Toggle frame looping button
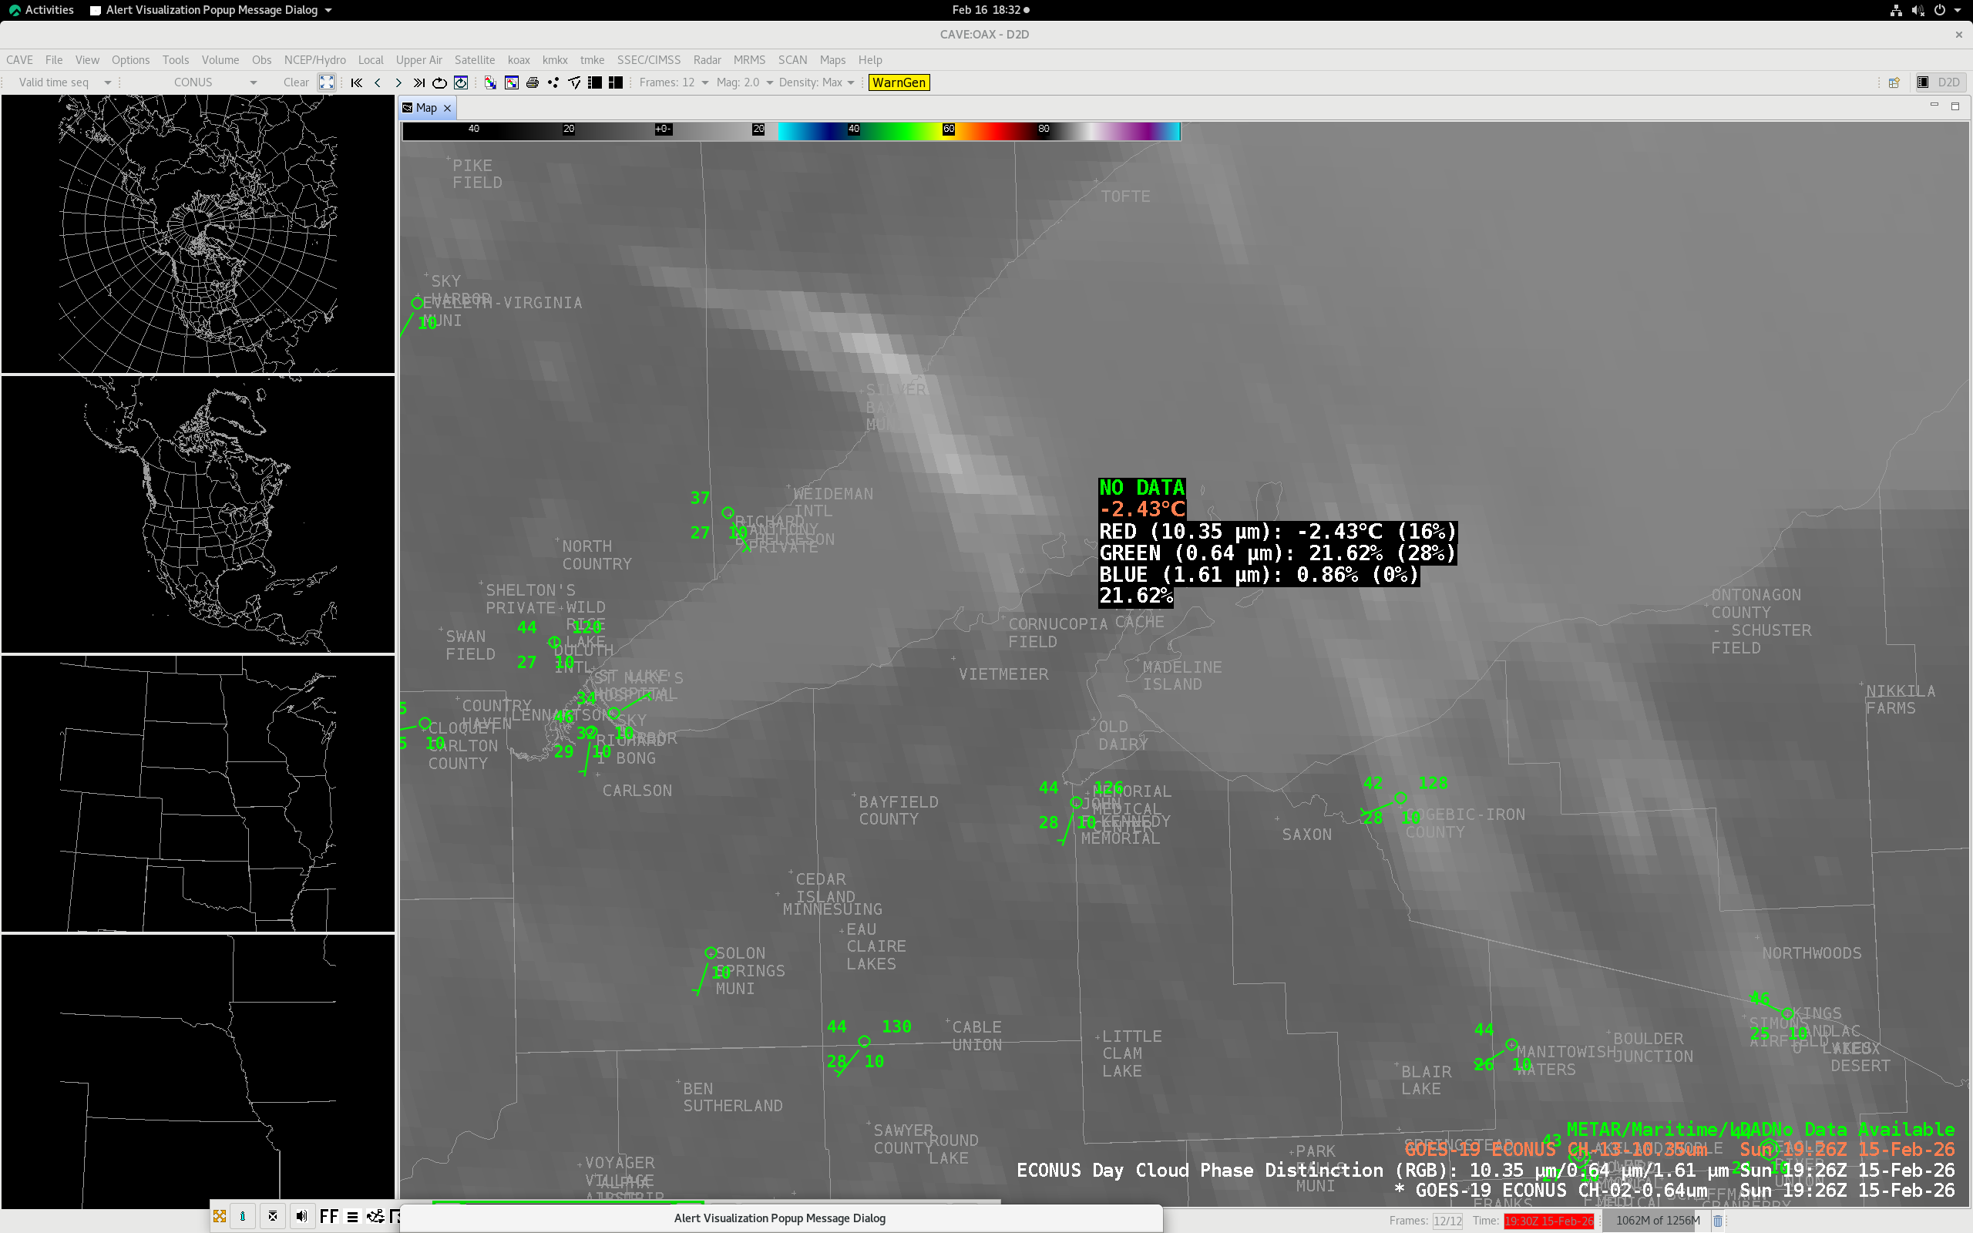The height and width of the screenshot is (1233, 1973). coord(439,82)
